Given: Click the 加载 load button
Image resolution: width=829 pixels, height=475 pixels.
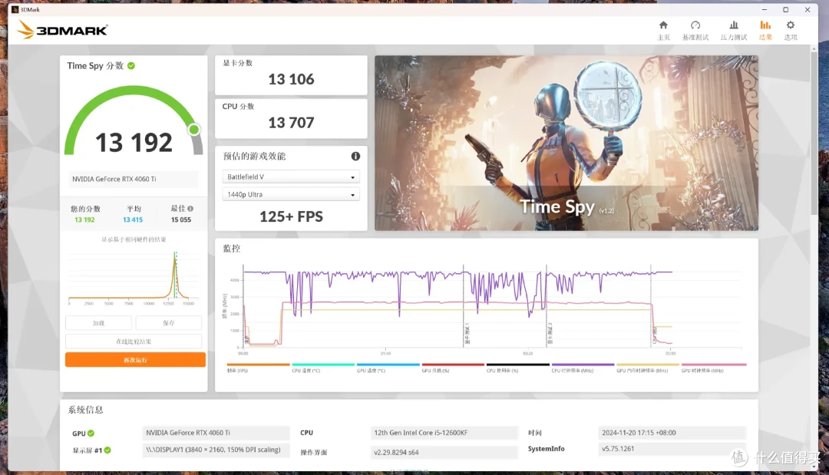Looking at the screenshot, I should (x=98, y=323).
